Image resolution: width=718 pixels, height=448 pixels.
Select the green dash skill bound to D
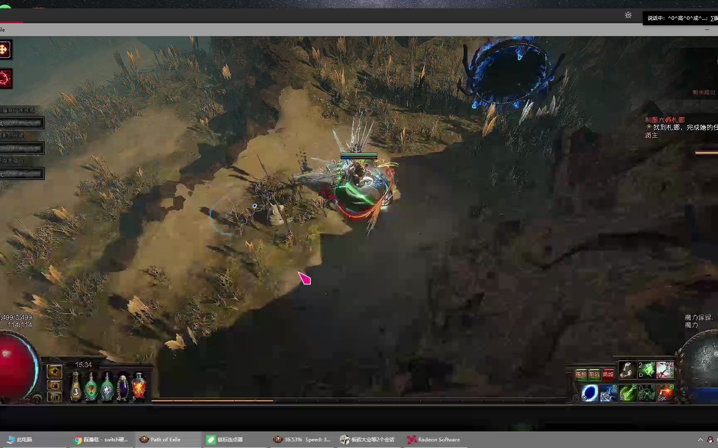point(646,370)
